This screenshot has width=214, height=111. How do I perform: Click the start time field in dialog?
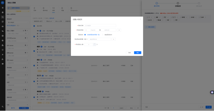pos(93,30)
